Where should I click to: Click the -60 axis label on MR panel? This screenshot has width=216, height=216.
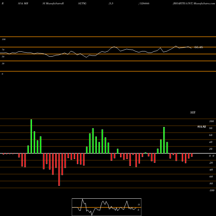click(x=211, y=177)
